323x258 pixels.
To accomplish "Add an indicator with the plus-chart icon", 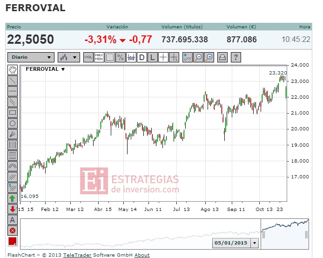I will pyautogui.click(x=188, y=57).
